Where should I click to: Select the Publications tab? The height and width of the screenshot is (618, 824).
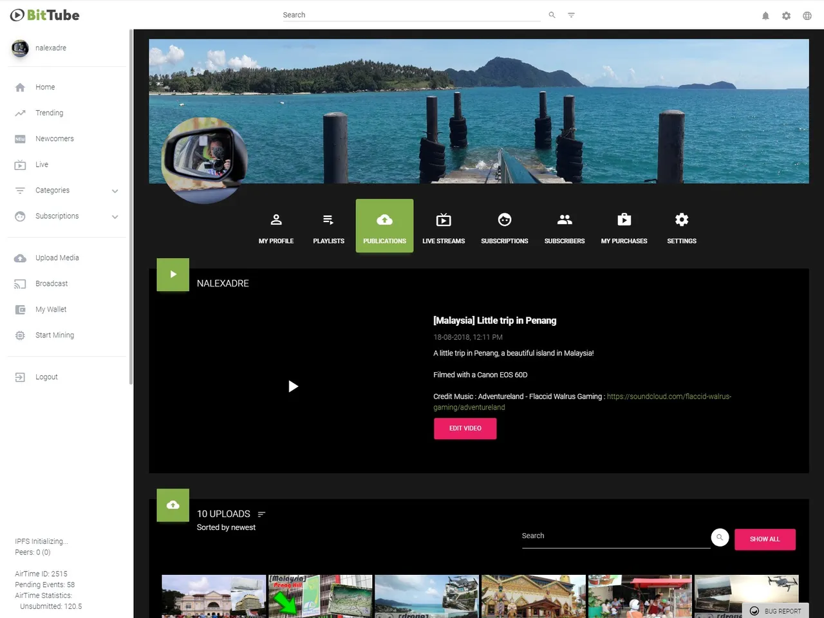[384, 226]
